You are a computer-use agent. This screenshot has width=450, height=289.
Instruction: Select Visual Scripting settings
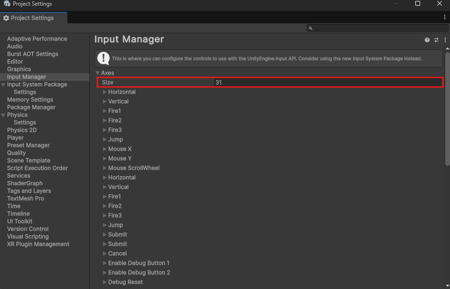(x=28, y=237)
